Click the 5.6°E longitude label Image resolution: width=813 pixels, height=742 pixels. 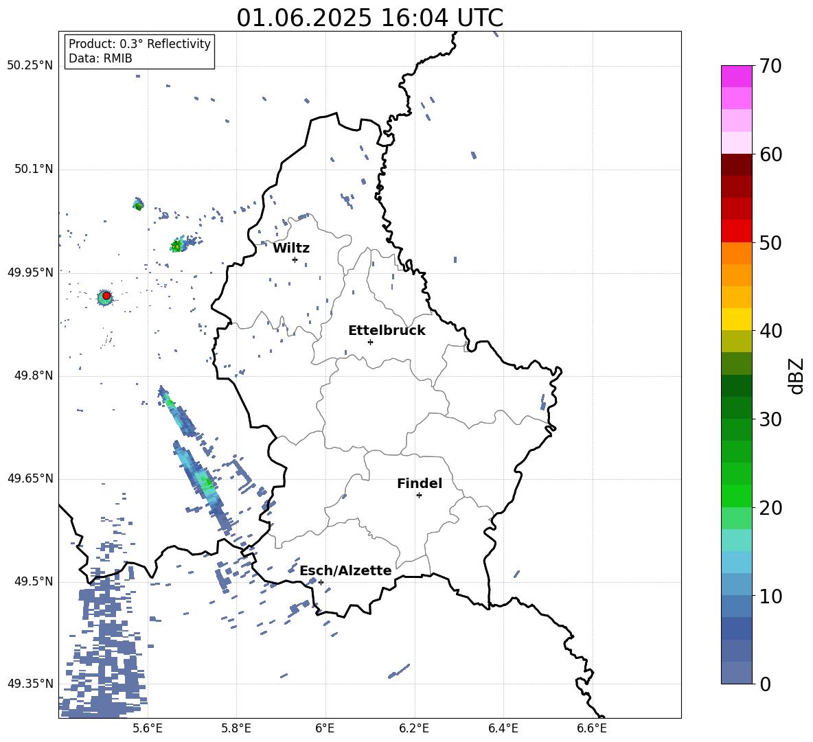pos(148,728)
